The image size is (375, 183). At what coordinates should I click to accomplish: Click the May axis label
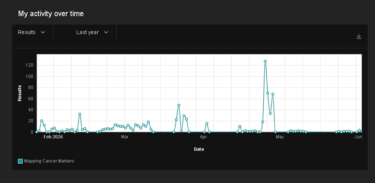(280, 137)
